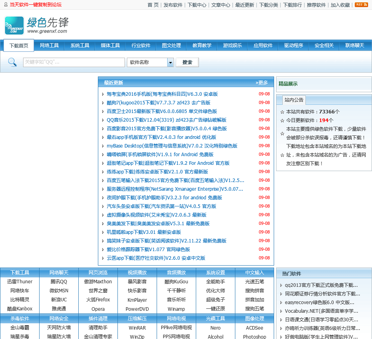Click 加入收藏 in the top menu

click(340, 5)
